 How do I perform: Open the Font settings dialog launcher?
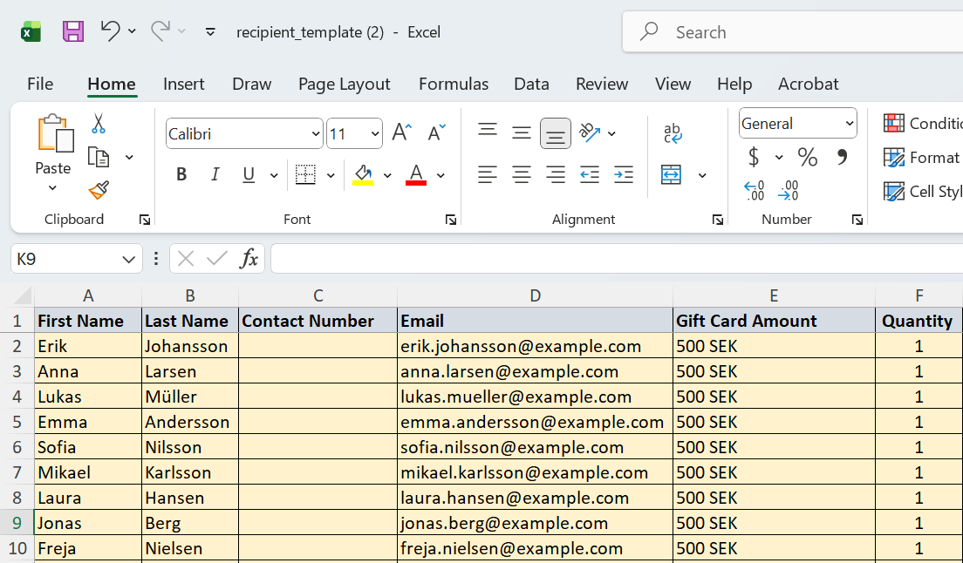tap(451, 220)
